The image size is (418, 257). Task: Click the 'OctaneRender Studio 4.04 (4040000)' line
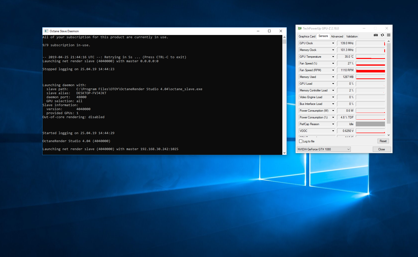[76, 141]
